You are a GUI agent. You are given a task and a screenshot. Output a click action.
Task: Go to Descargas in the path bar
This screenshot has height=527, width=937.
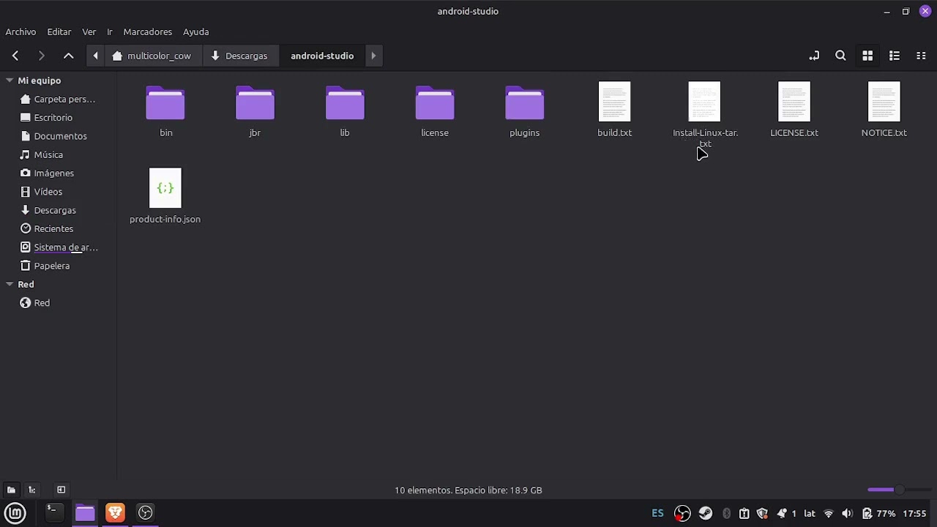(239, 56)
